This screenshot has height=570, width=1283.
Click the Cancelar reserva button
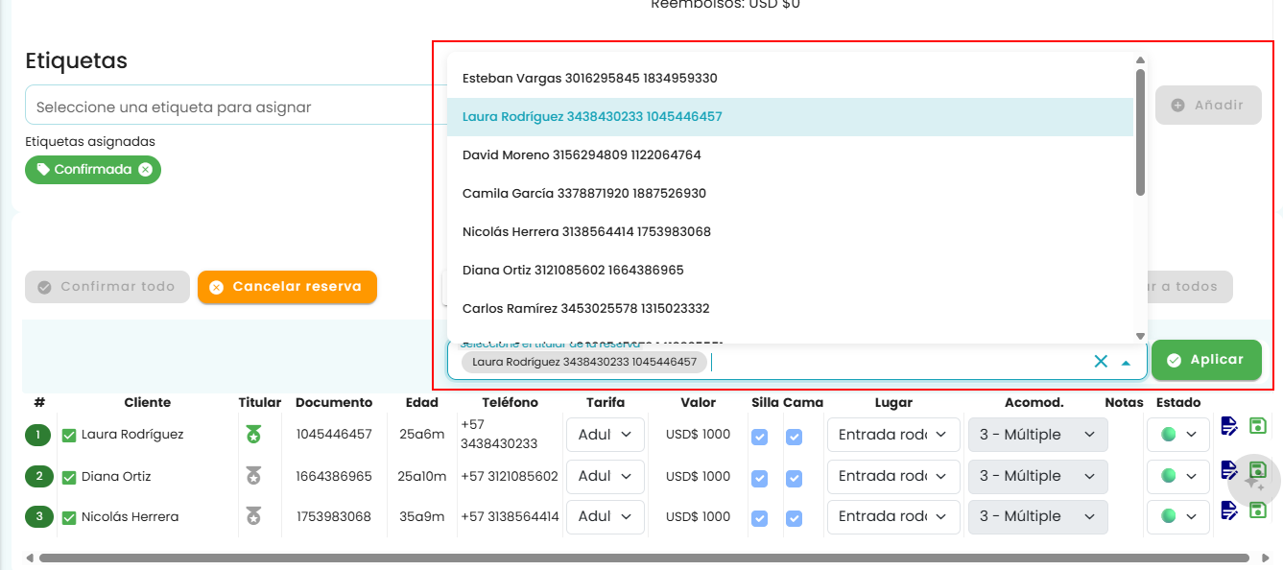[x=287, y=287]
